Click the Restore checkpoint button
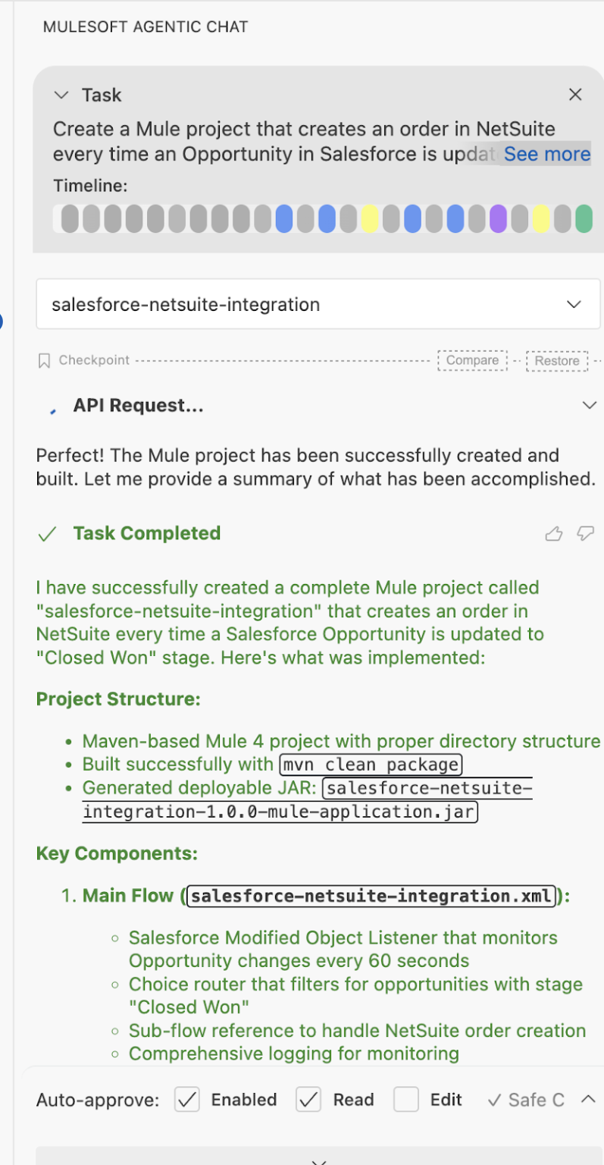 (x=557, y=360)
